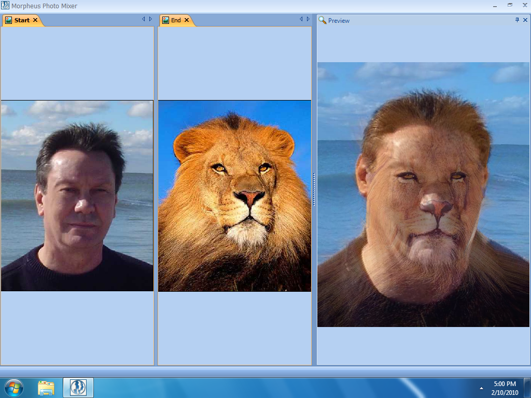Open the Windows Start menu orb
Screen dimensions: 531x398
click(x=14, y=388)
